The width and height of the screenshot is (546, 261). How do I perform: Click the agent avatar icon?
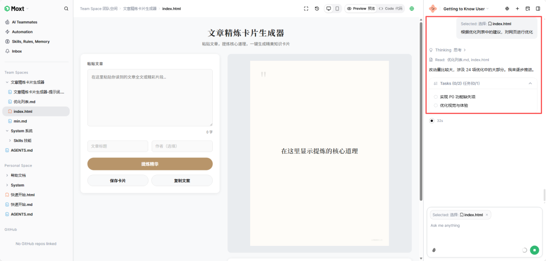(x=433, y=9)
